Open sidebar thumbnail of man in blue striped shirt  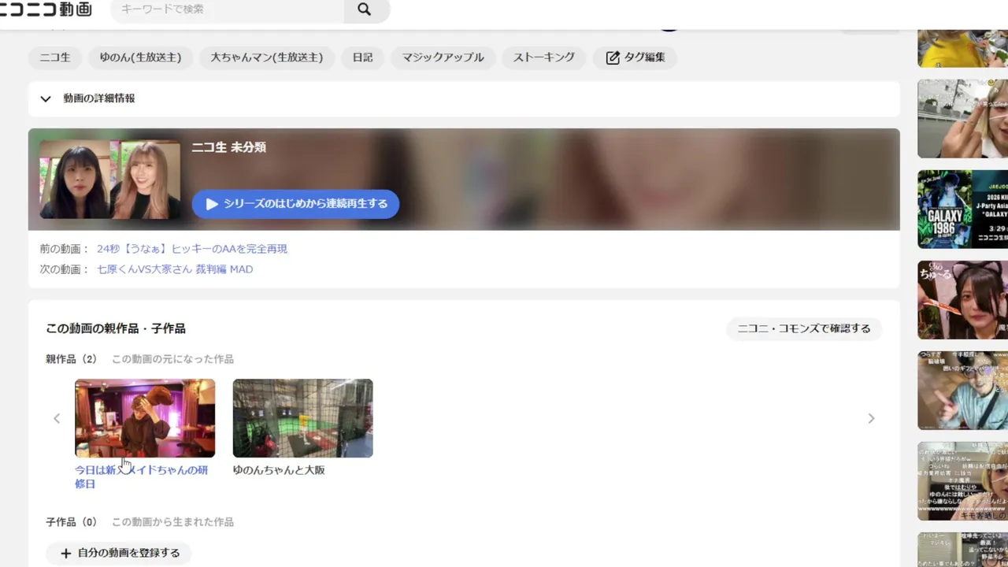pos(962,391)
